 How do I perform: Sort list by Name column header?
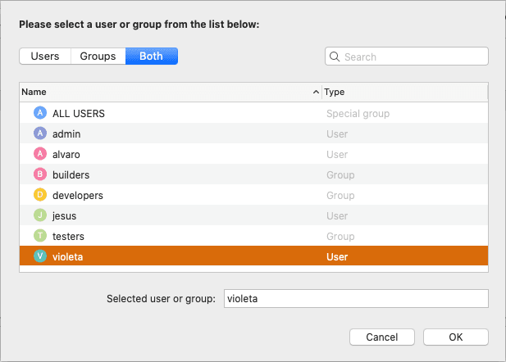tap(171, 93)
